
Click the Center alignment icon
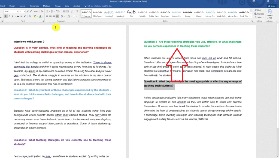point(50,16)
